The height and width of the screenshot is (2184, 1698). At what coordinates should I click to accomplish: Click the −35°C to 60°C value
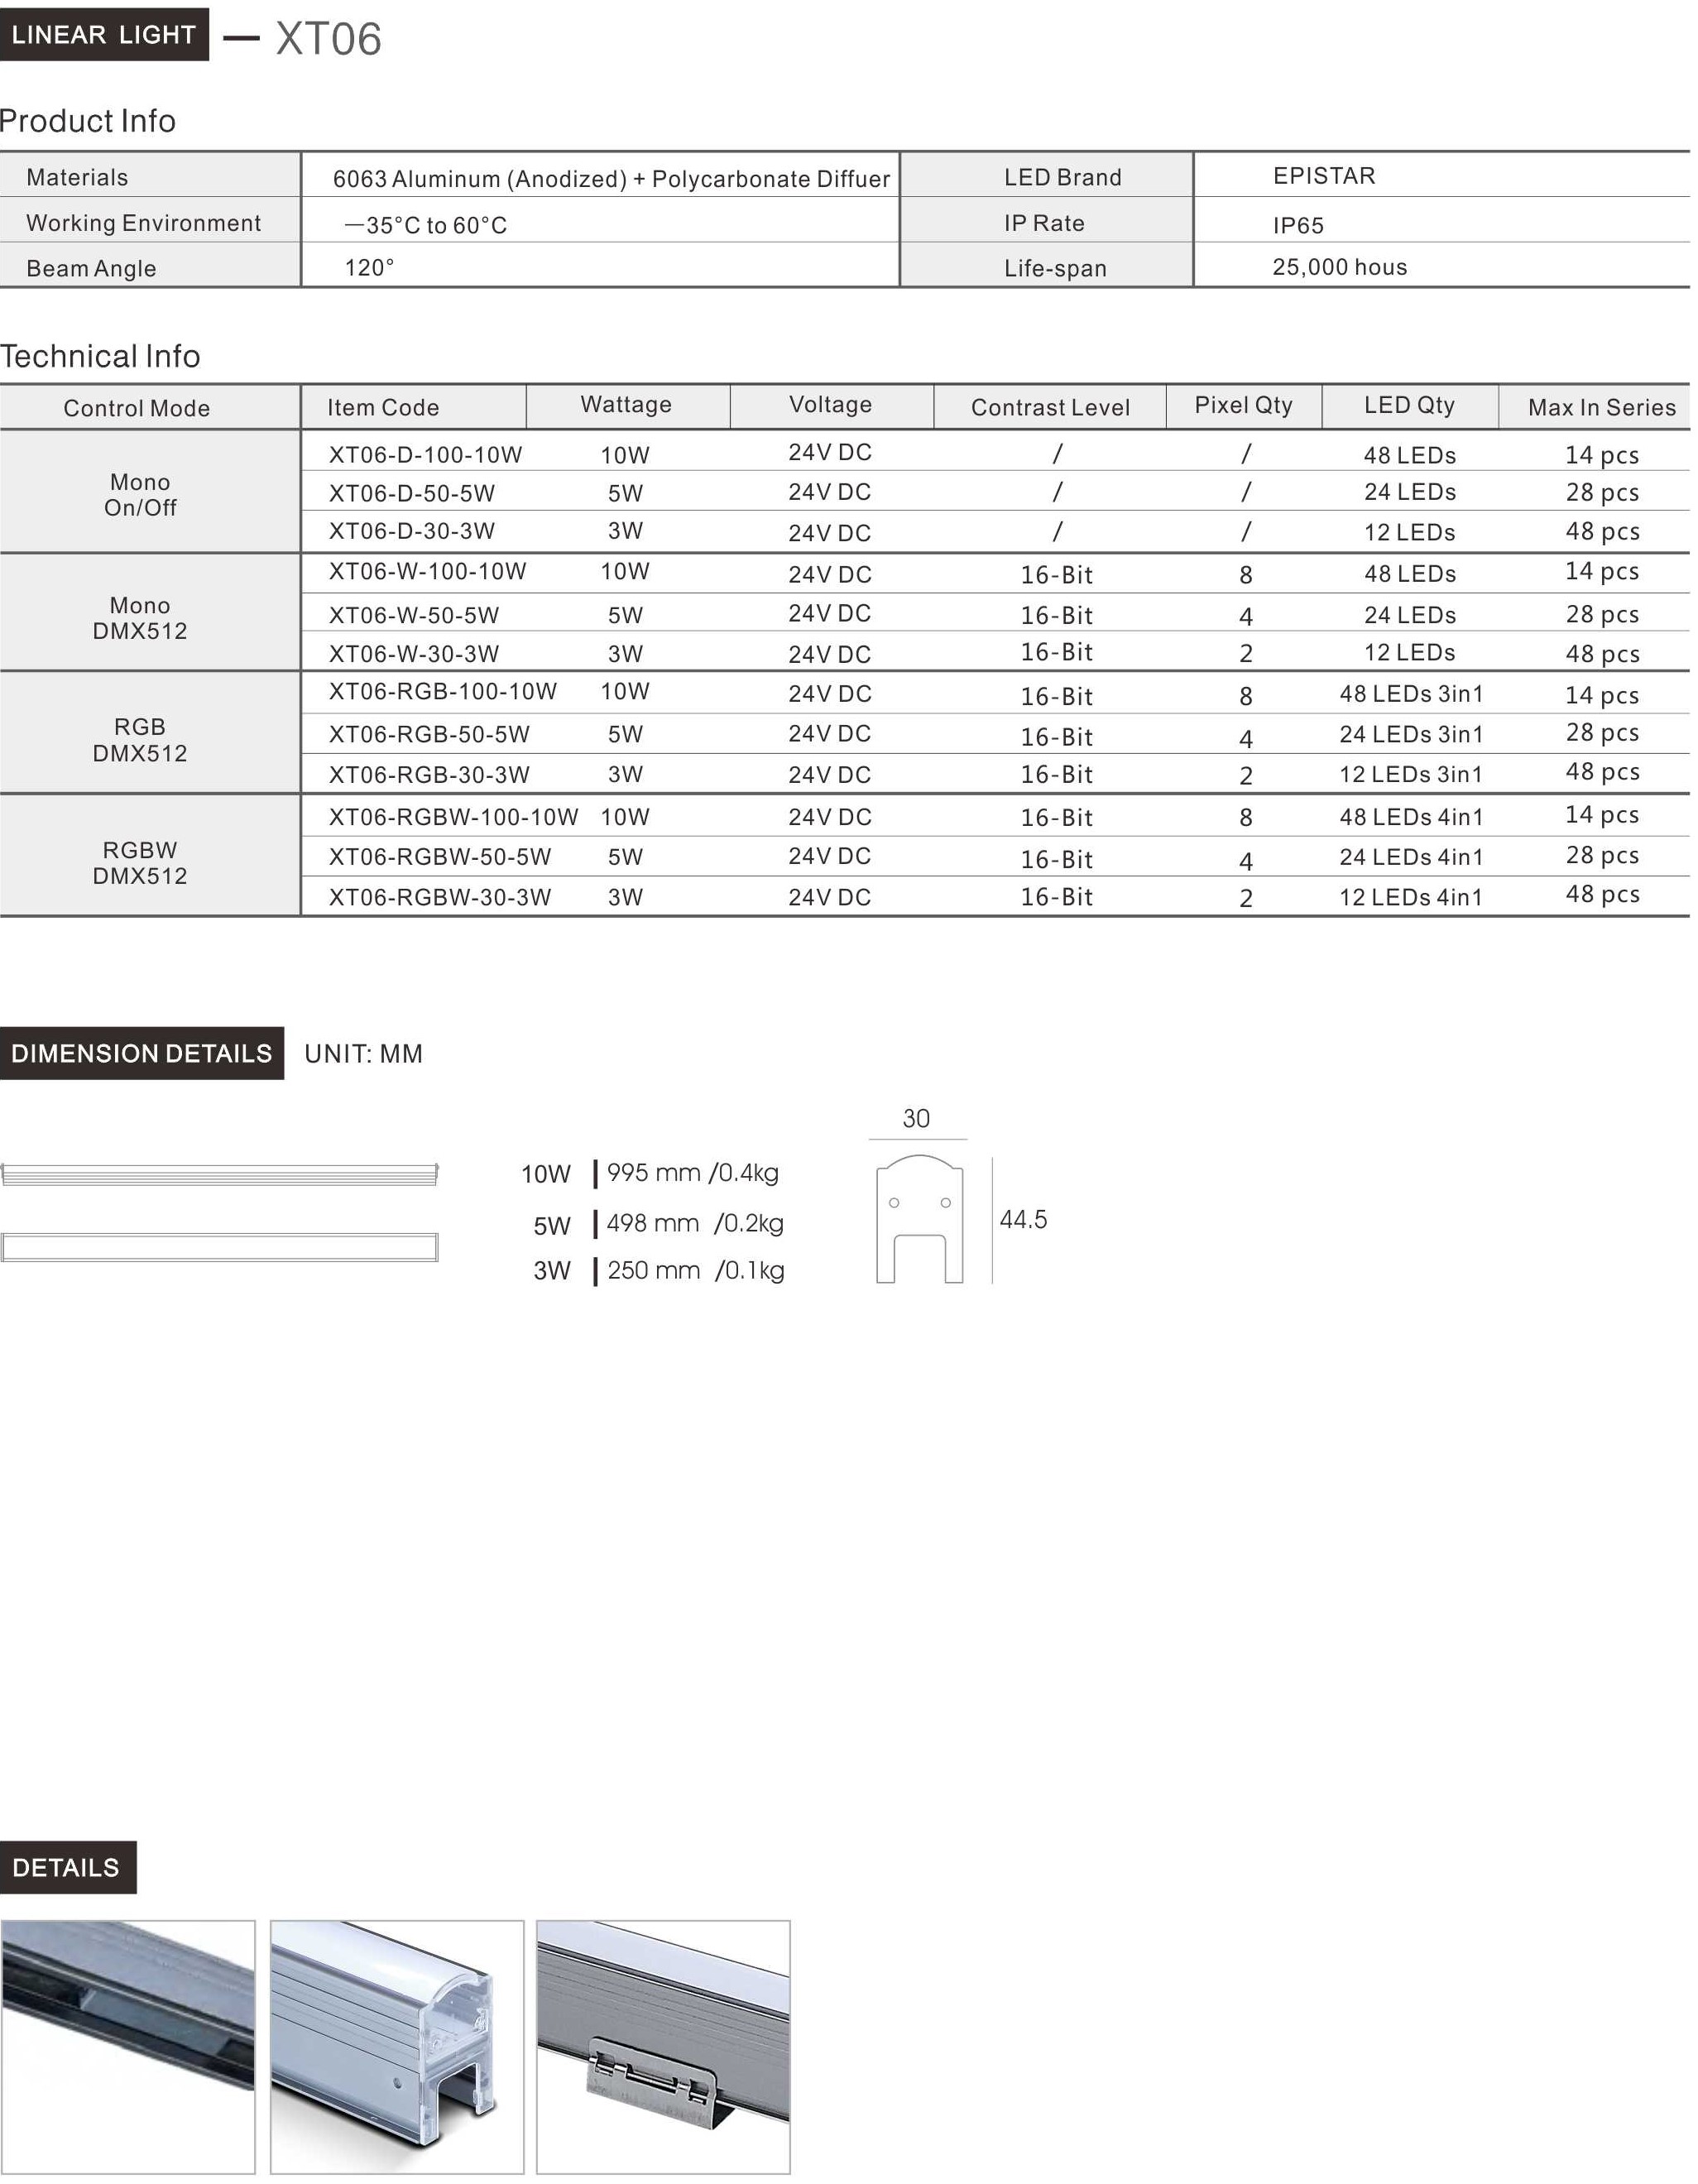coord(426,226)
